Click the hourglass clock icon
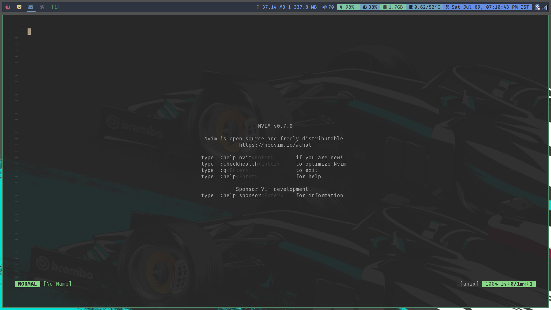The height and width of the screenshot is (310, 551). 447,7
